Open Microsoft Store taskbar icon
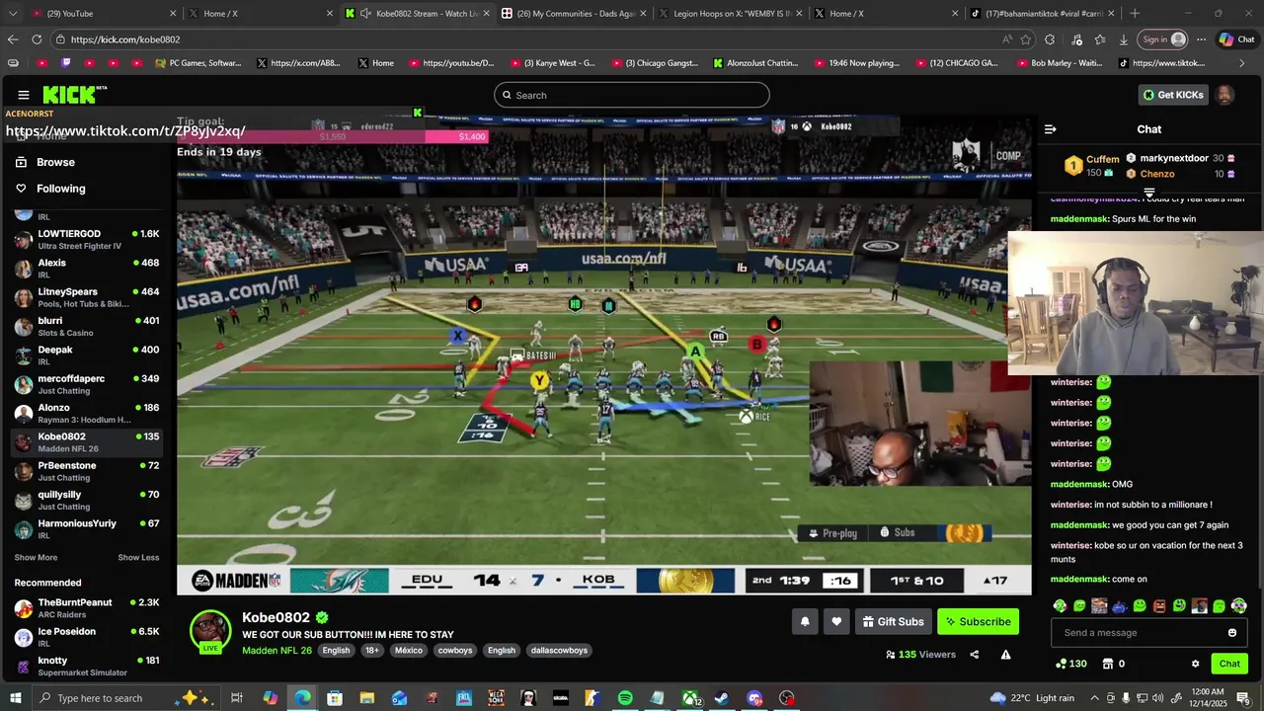This screenshot has height=711, width=1264. point(335,698)
